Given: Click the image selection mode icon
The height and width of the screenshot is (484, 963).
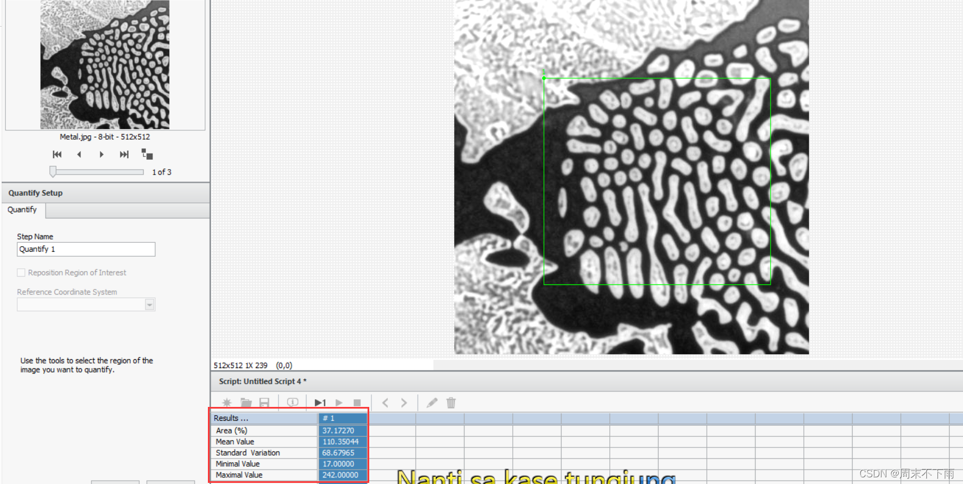Looking at the screenshot, I should [x=147, y=154].
